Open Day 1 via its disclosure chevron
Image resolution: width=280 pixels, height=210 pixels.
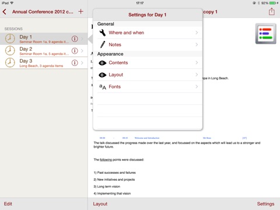point(82,39)
